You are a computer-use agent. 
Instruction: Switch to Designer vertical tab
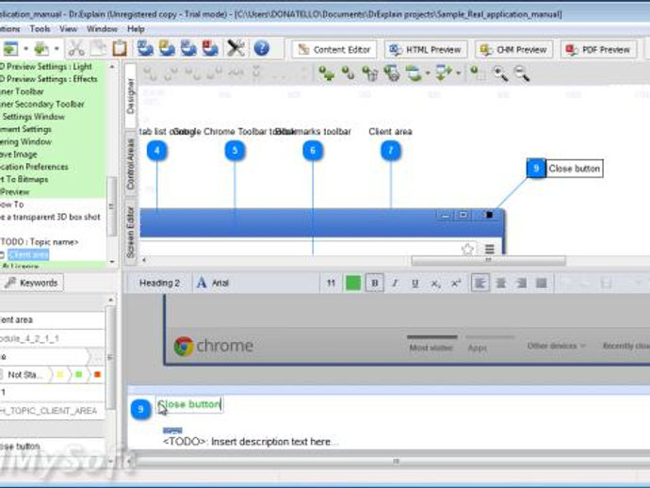[130, 96]
